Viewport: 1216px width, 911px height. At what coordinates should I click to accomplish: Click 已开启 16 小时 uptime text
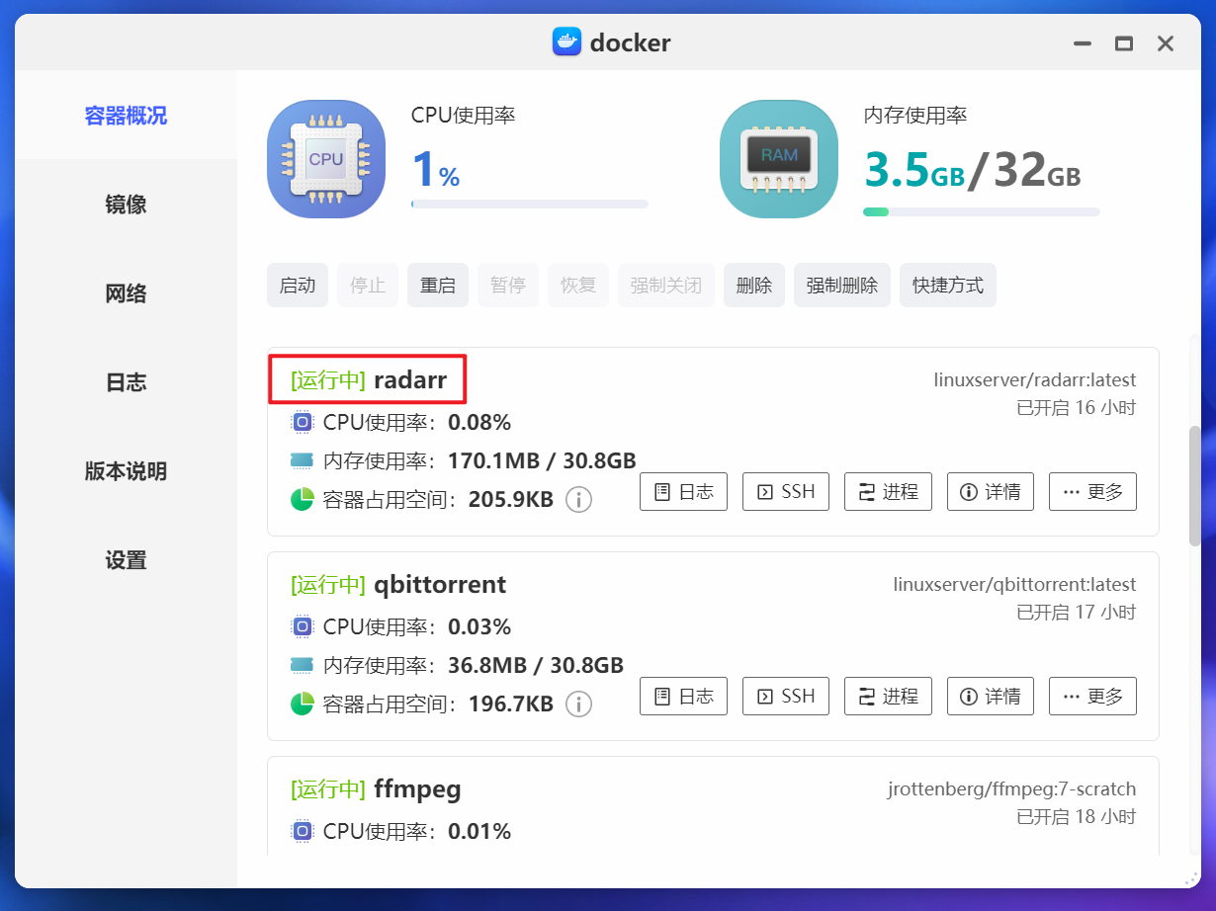[x=1077, y=407]
